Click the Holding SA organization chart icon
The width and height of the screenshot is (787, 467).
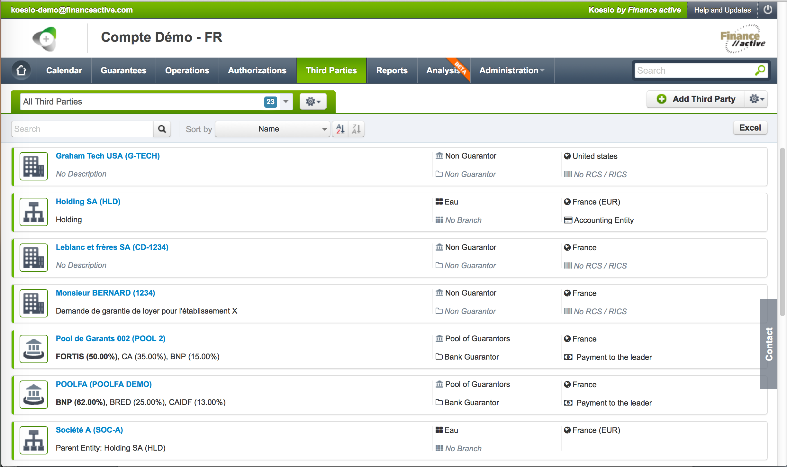pos(34,212)
